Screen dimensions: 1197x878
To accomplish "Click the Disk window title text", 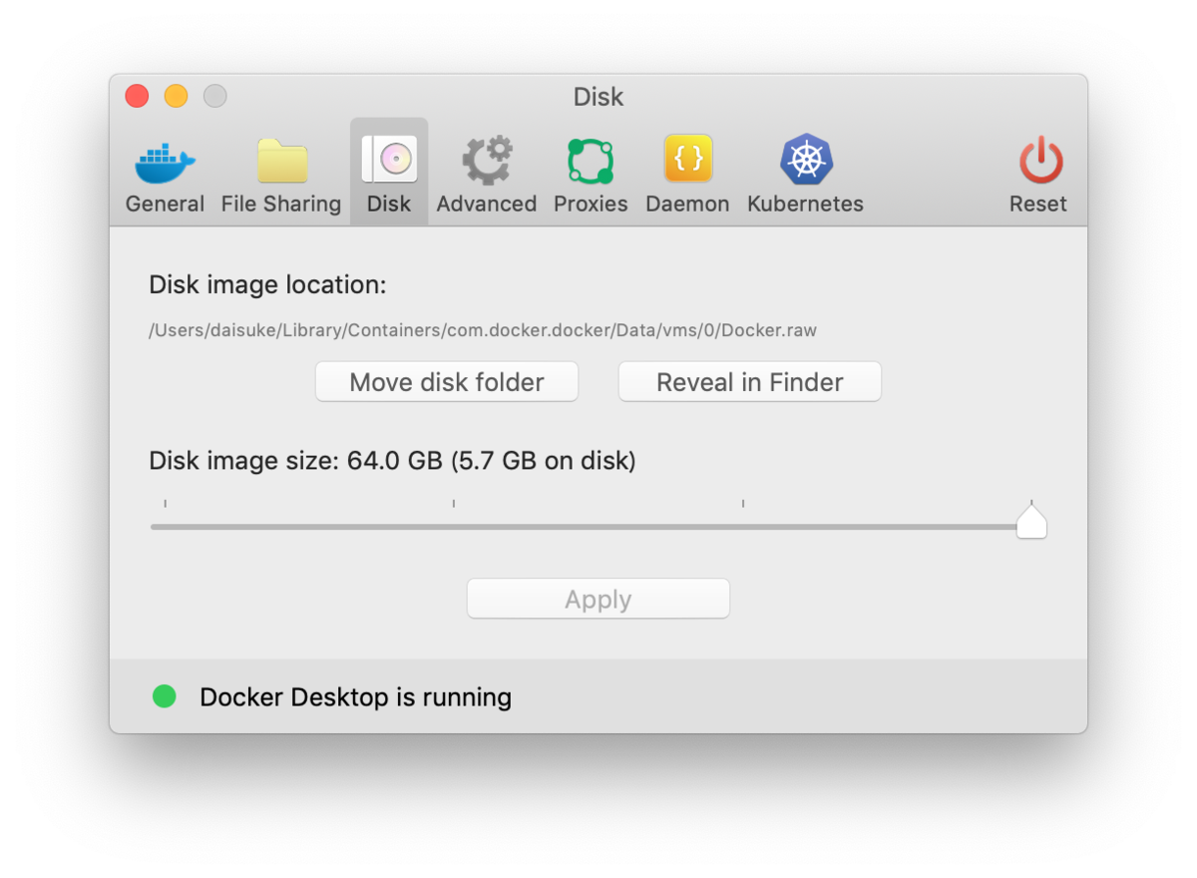I will [x=598, y=97].
